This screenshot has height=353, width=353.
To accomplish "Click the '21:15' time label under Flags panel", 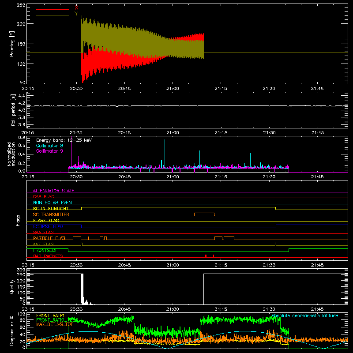I will tap(221, 265).
